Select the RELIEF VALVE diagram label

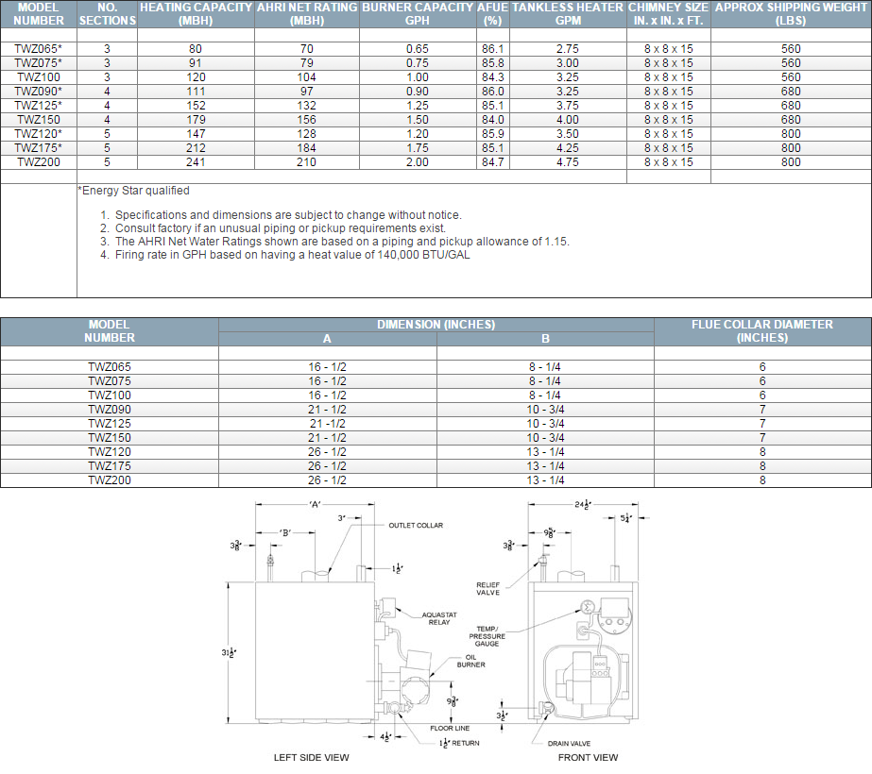coord(487,588)
